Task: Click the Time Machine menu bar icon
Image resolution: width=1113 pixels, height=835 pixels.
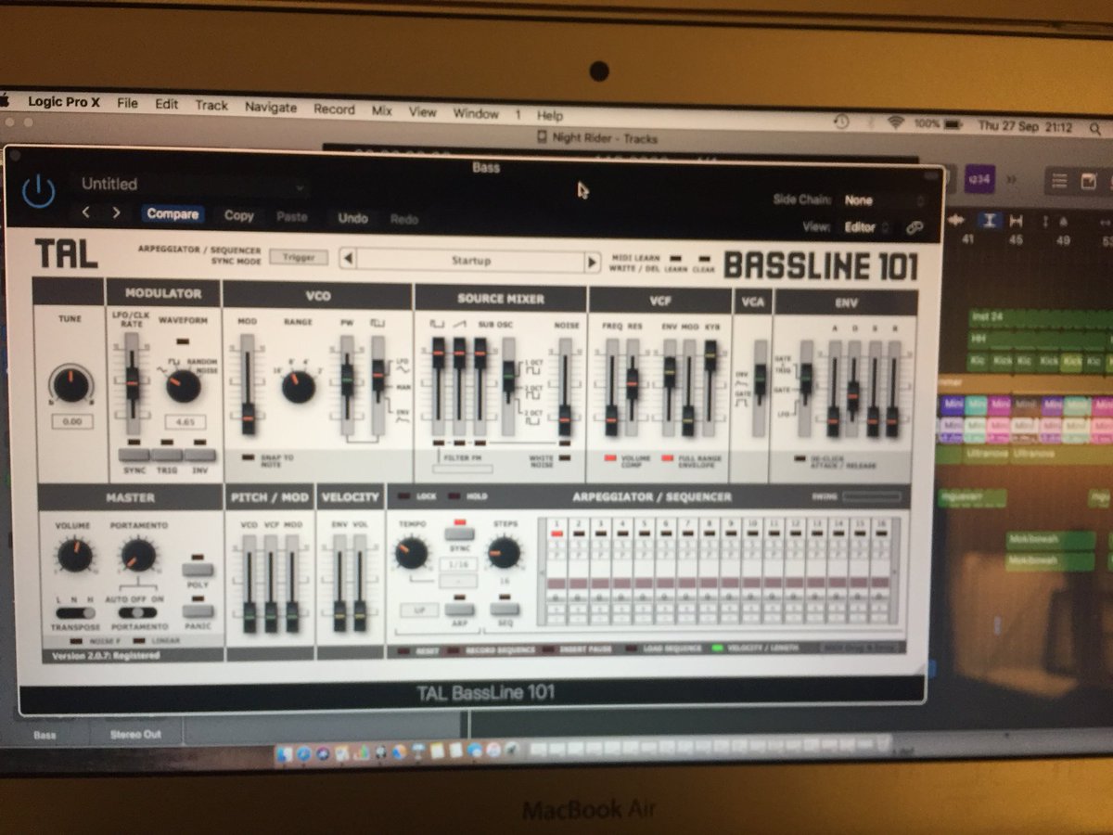Action: (x=841, y=122)
